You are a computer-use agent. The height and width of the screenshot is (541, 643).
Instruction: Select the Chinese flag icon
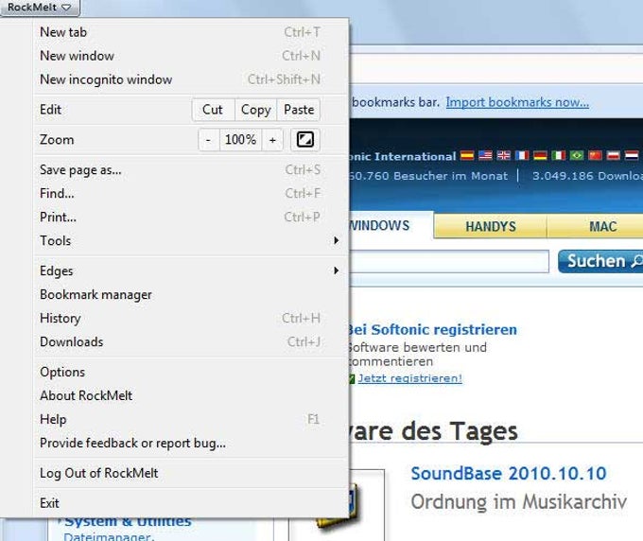point(595,155)
